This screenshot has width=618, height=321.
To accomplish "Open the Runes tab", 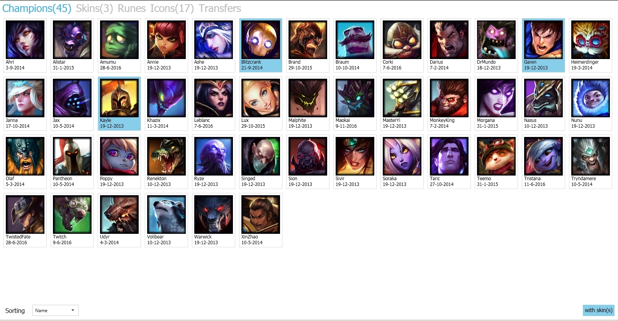I will click(x=132, y=8).
